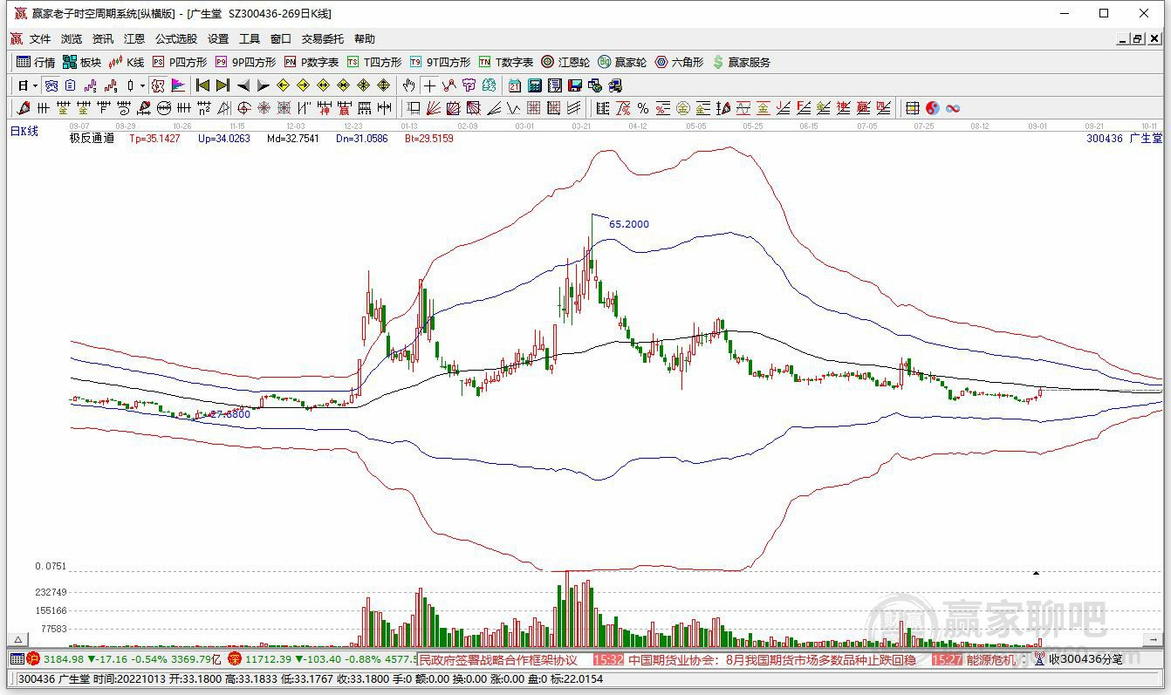This screenshot has height=695, width=1171.
Task: Open the 公式选股 menu
Action: (x=176, y=39)
